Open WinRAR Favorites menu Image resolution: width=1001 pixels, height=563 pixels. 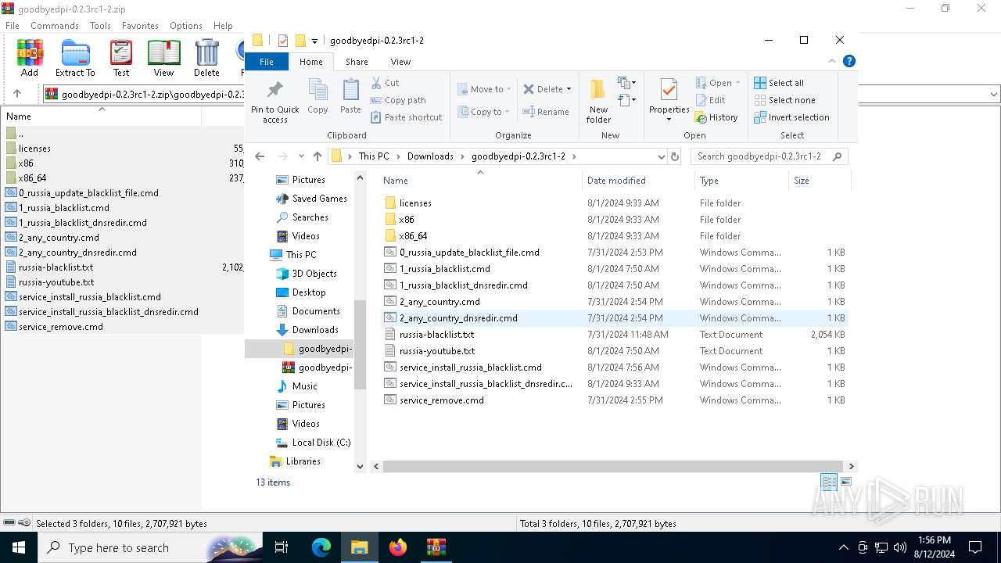[140, 26]
